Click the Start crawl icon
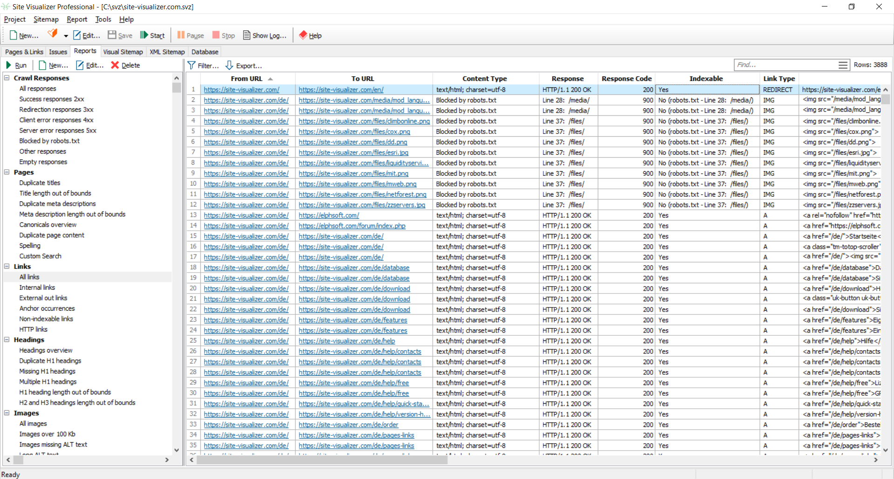This screenshot has width=894, height=479. pos(144,35)
